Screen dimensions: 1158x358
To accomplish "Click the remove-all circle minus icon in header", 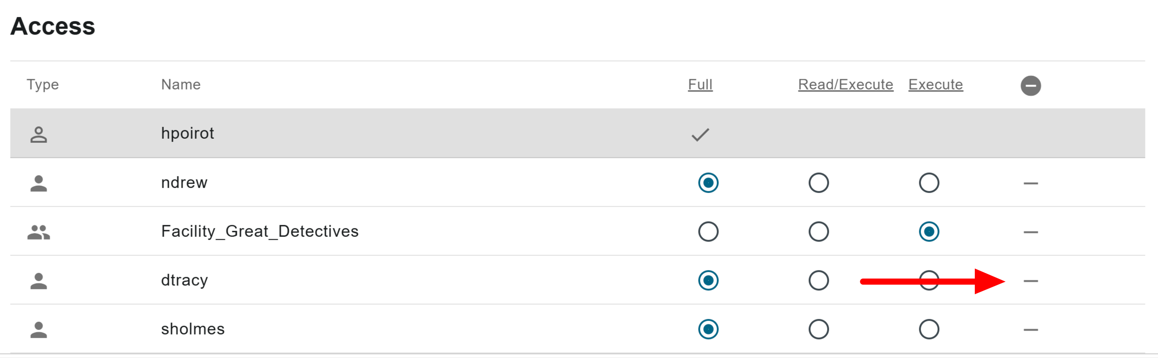I will [x=1030, y=85].
